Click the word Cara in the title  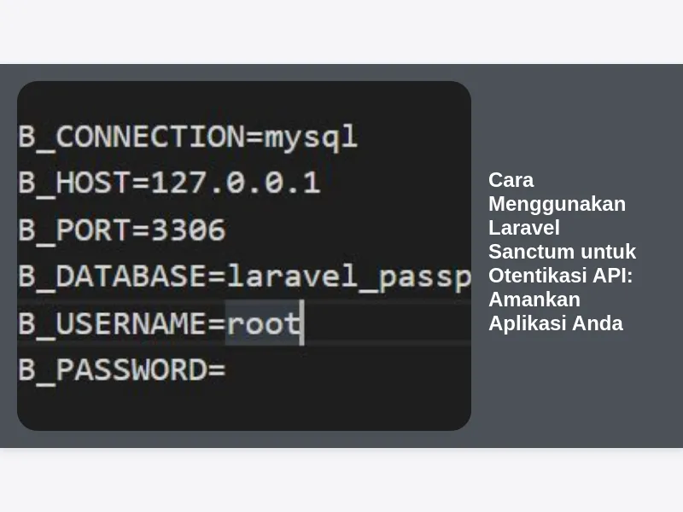[x=511, y=180]
